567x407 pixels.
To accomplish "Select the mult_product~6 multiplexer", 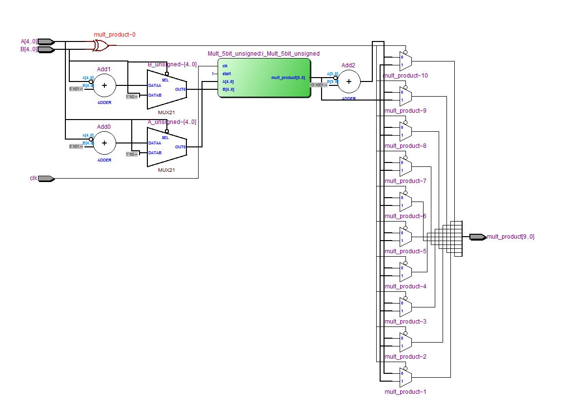I will click(405, 201).
